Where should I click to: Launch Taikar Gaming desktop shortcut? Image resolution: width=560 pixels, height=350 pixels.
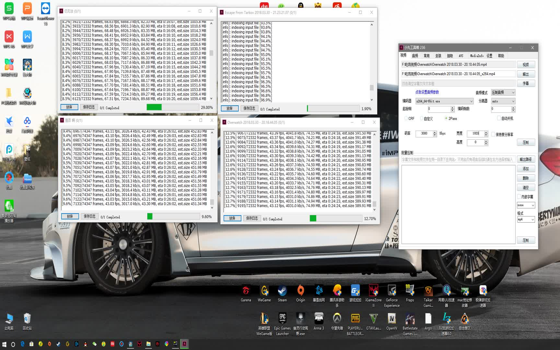(428, 296)
